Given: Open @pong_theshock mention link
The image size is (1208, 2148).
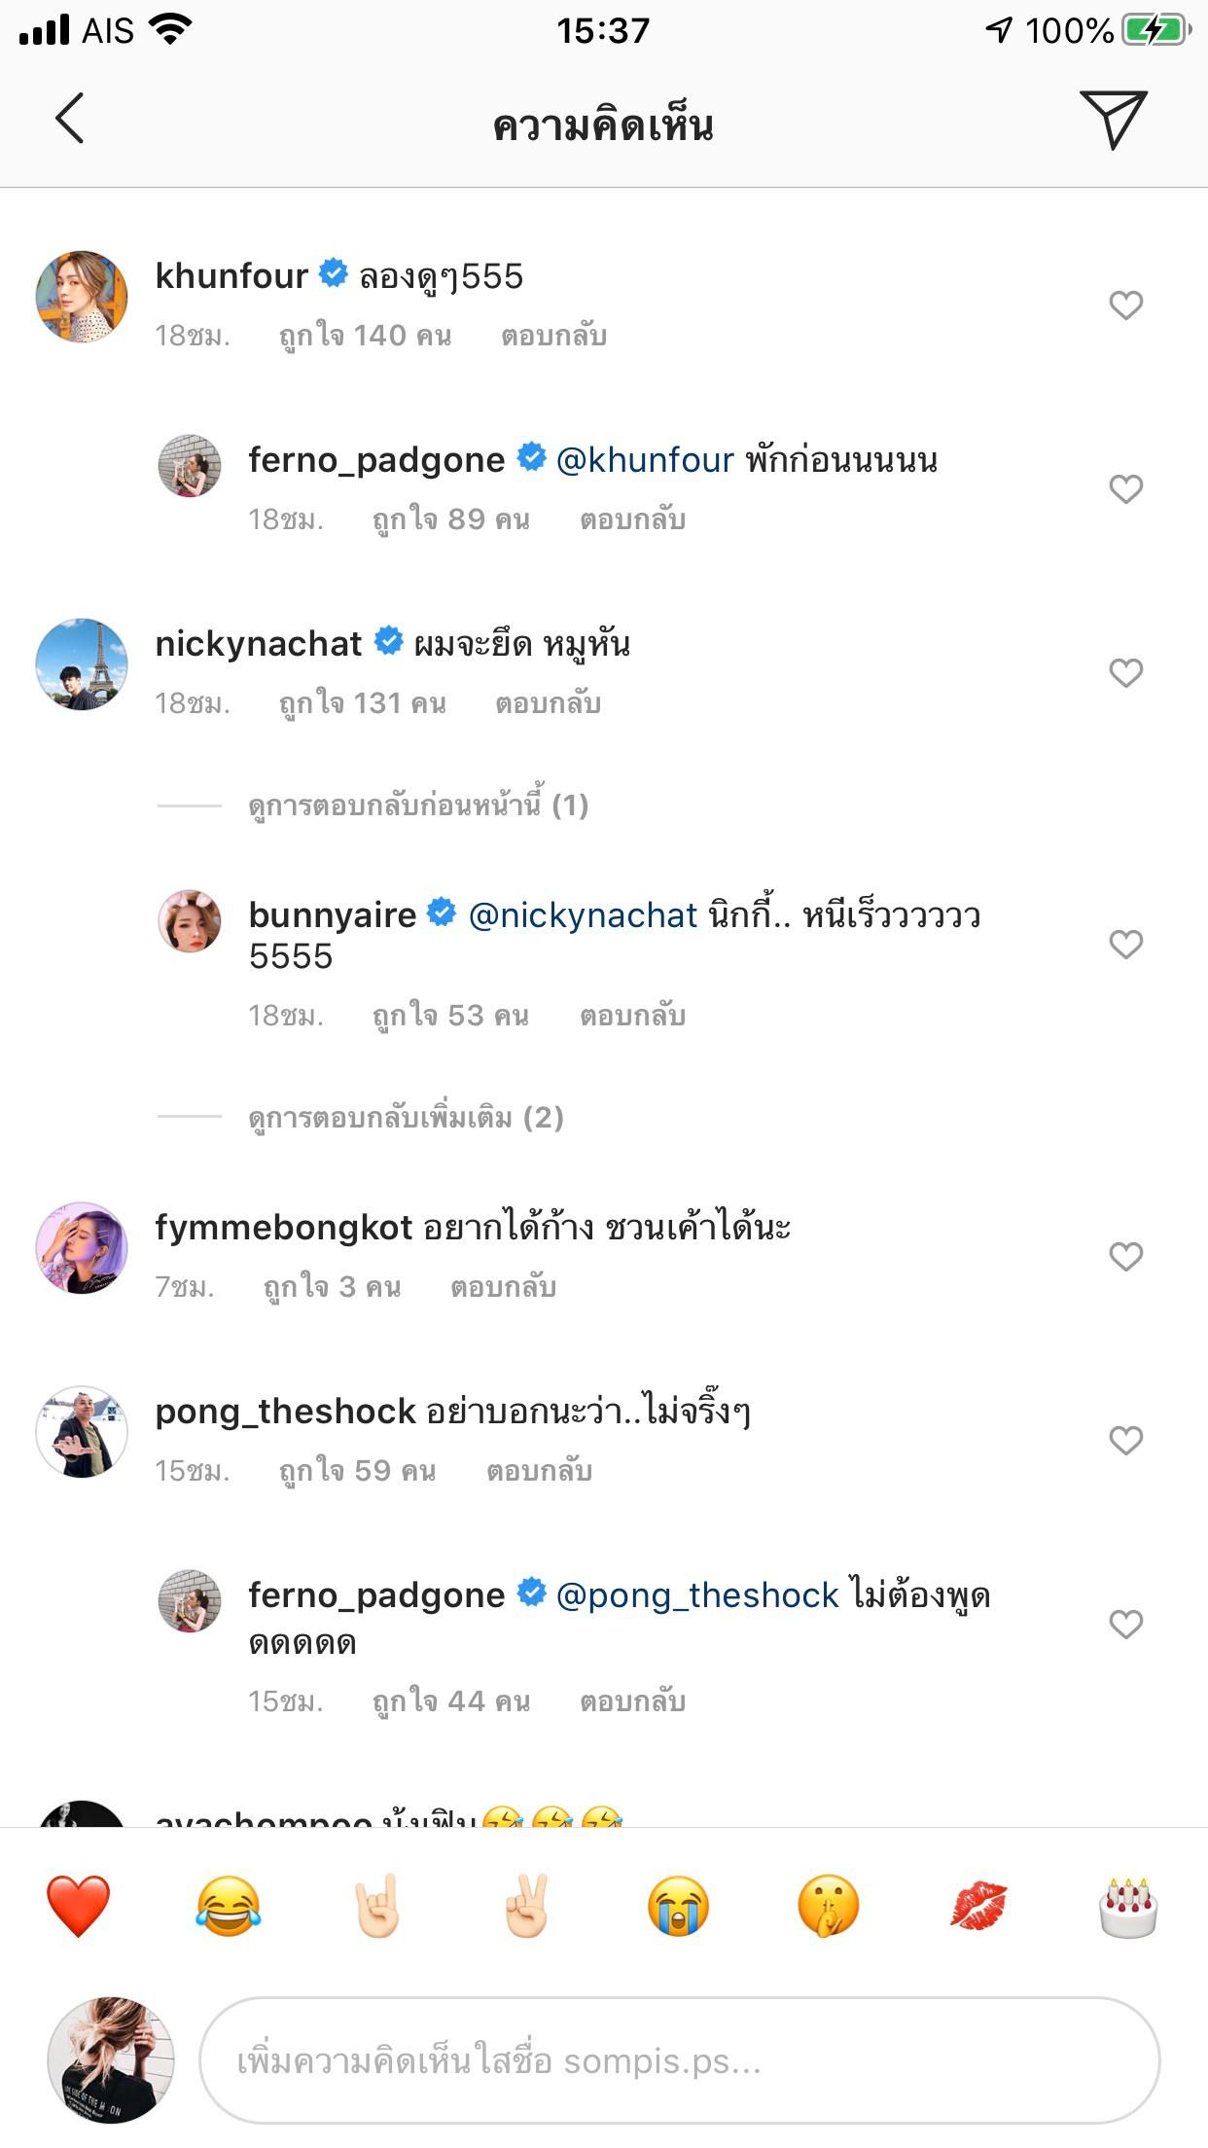Looking at the screenshot, I should 696,1595.
